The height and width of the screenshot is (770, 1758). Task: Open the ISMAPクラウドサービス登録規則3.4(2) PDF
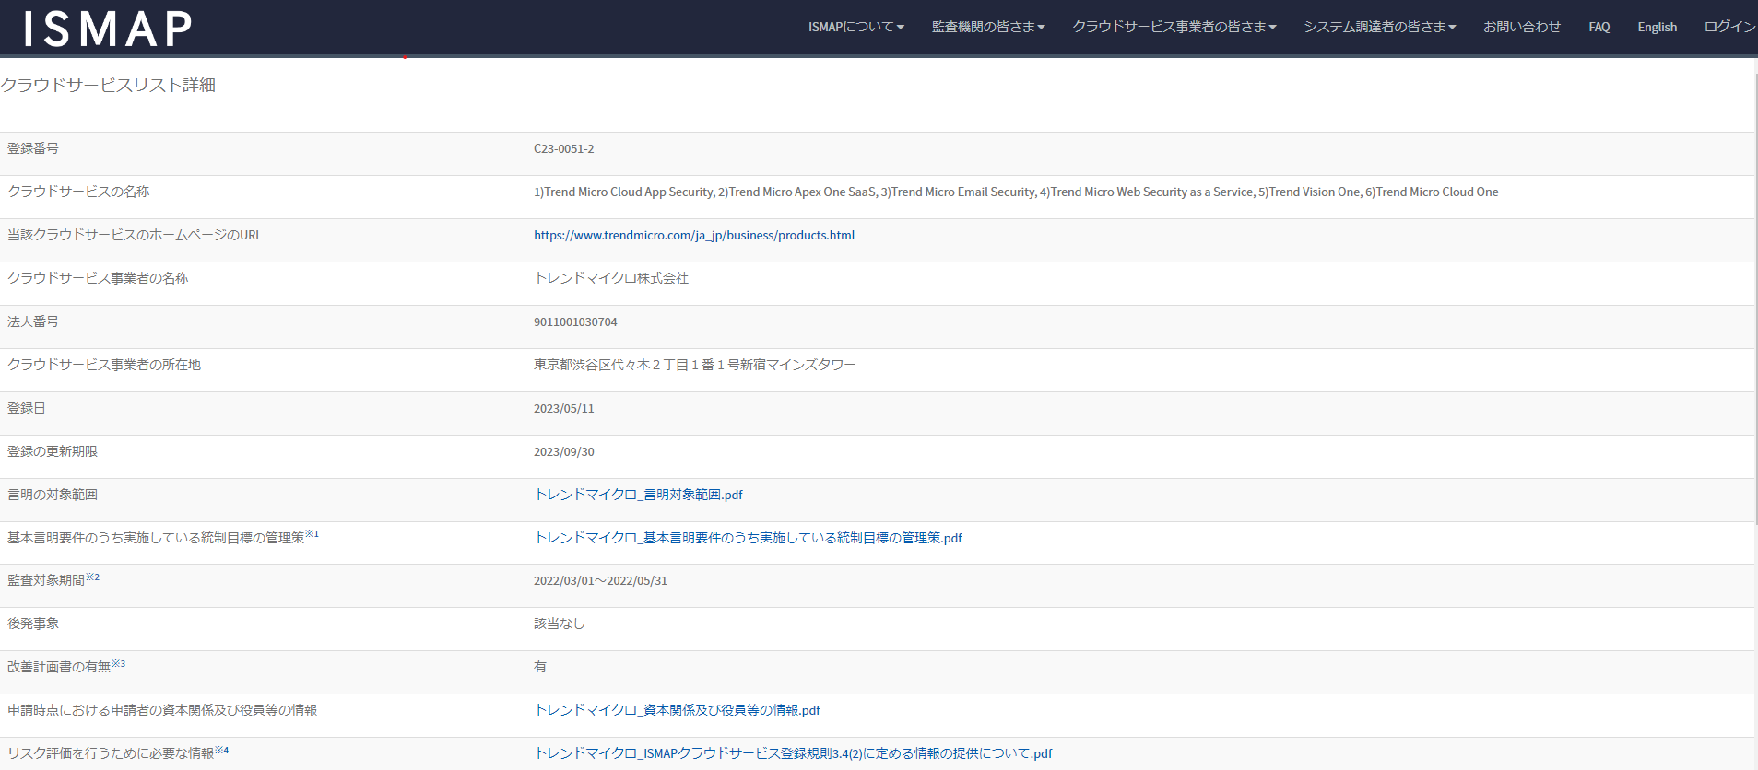point(793,753)
